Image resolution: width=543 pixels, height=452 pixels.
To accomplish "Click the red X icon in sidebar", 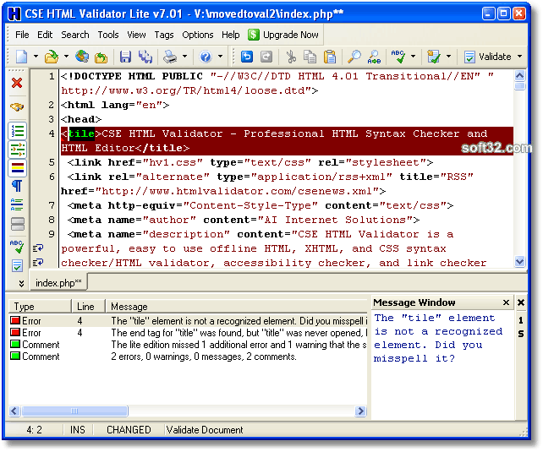I will (17, 83).
